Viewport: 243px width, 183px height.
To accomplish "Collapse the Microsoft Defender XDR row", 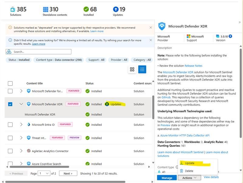I will tap(21, 104).
